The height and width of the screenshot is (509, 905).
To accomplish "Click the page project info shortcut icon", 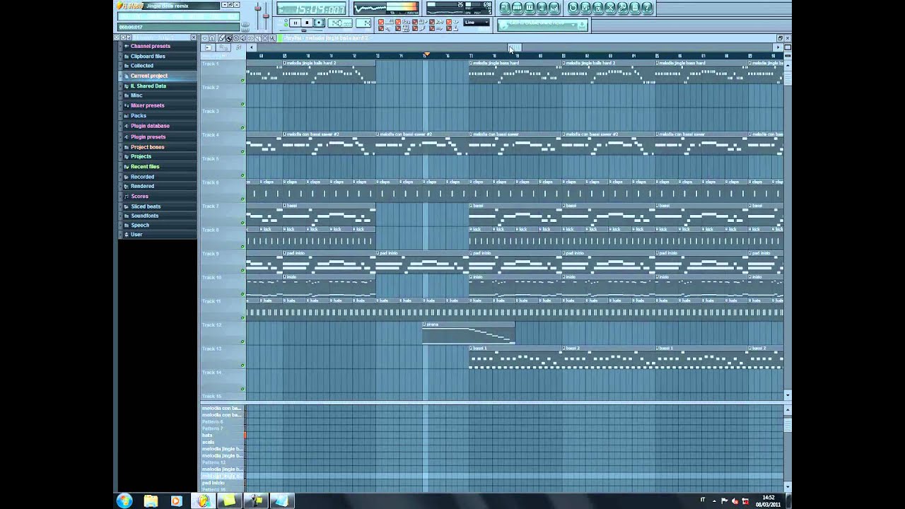I will click(634, 8).
